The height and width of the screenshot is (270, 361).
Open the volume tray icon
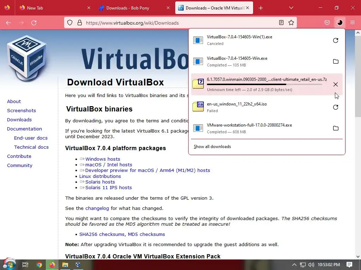tap(311, 265)
